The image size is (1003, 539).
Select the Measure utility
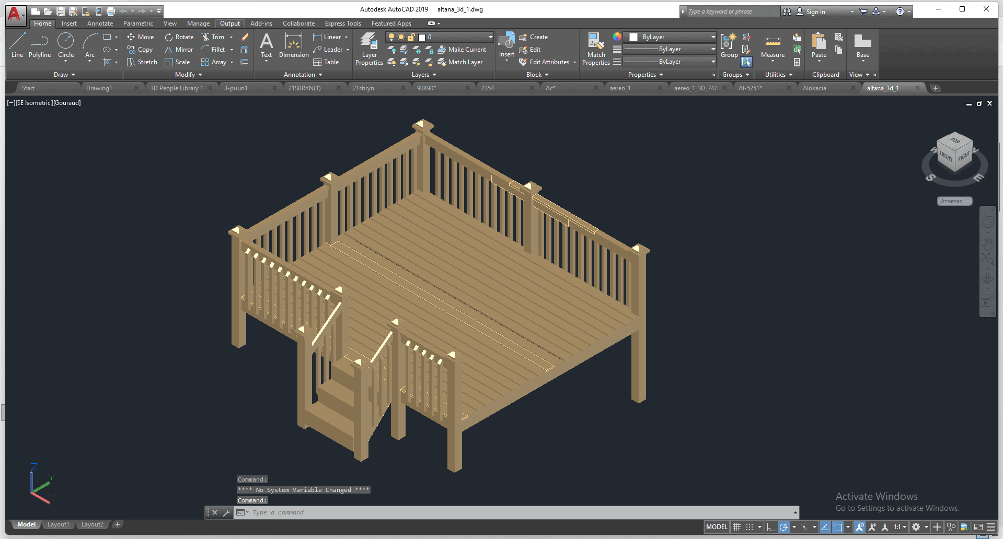tap(773, 45)
